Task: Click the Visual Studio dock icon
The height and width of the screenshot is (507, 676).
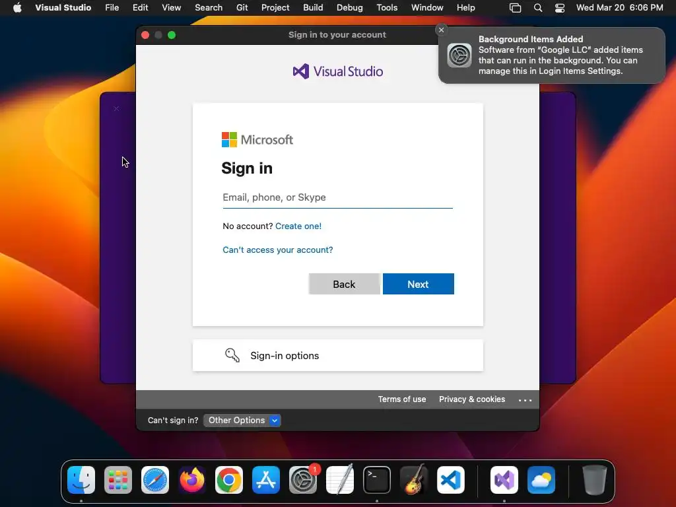Action: (x=504, y=480)
